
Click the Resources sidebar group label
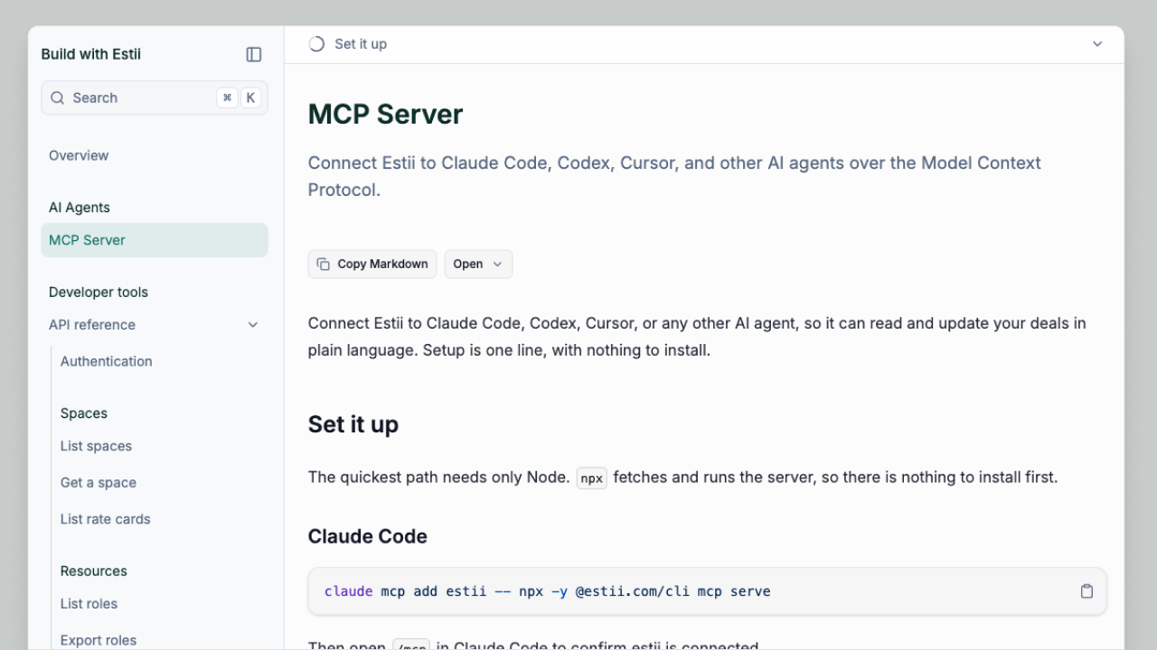click(x=94, y=571)
